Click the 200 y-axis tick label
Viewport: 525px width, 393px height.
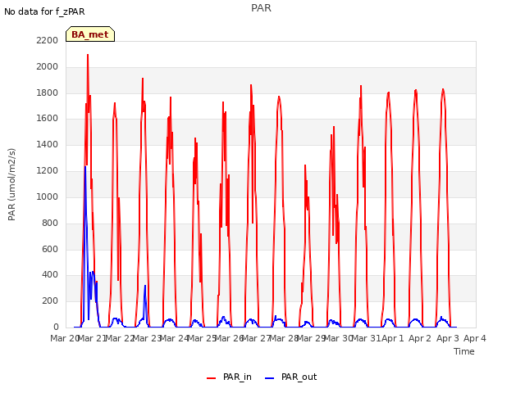(x=50, y=300)
